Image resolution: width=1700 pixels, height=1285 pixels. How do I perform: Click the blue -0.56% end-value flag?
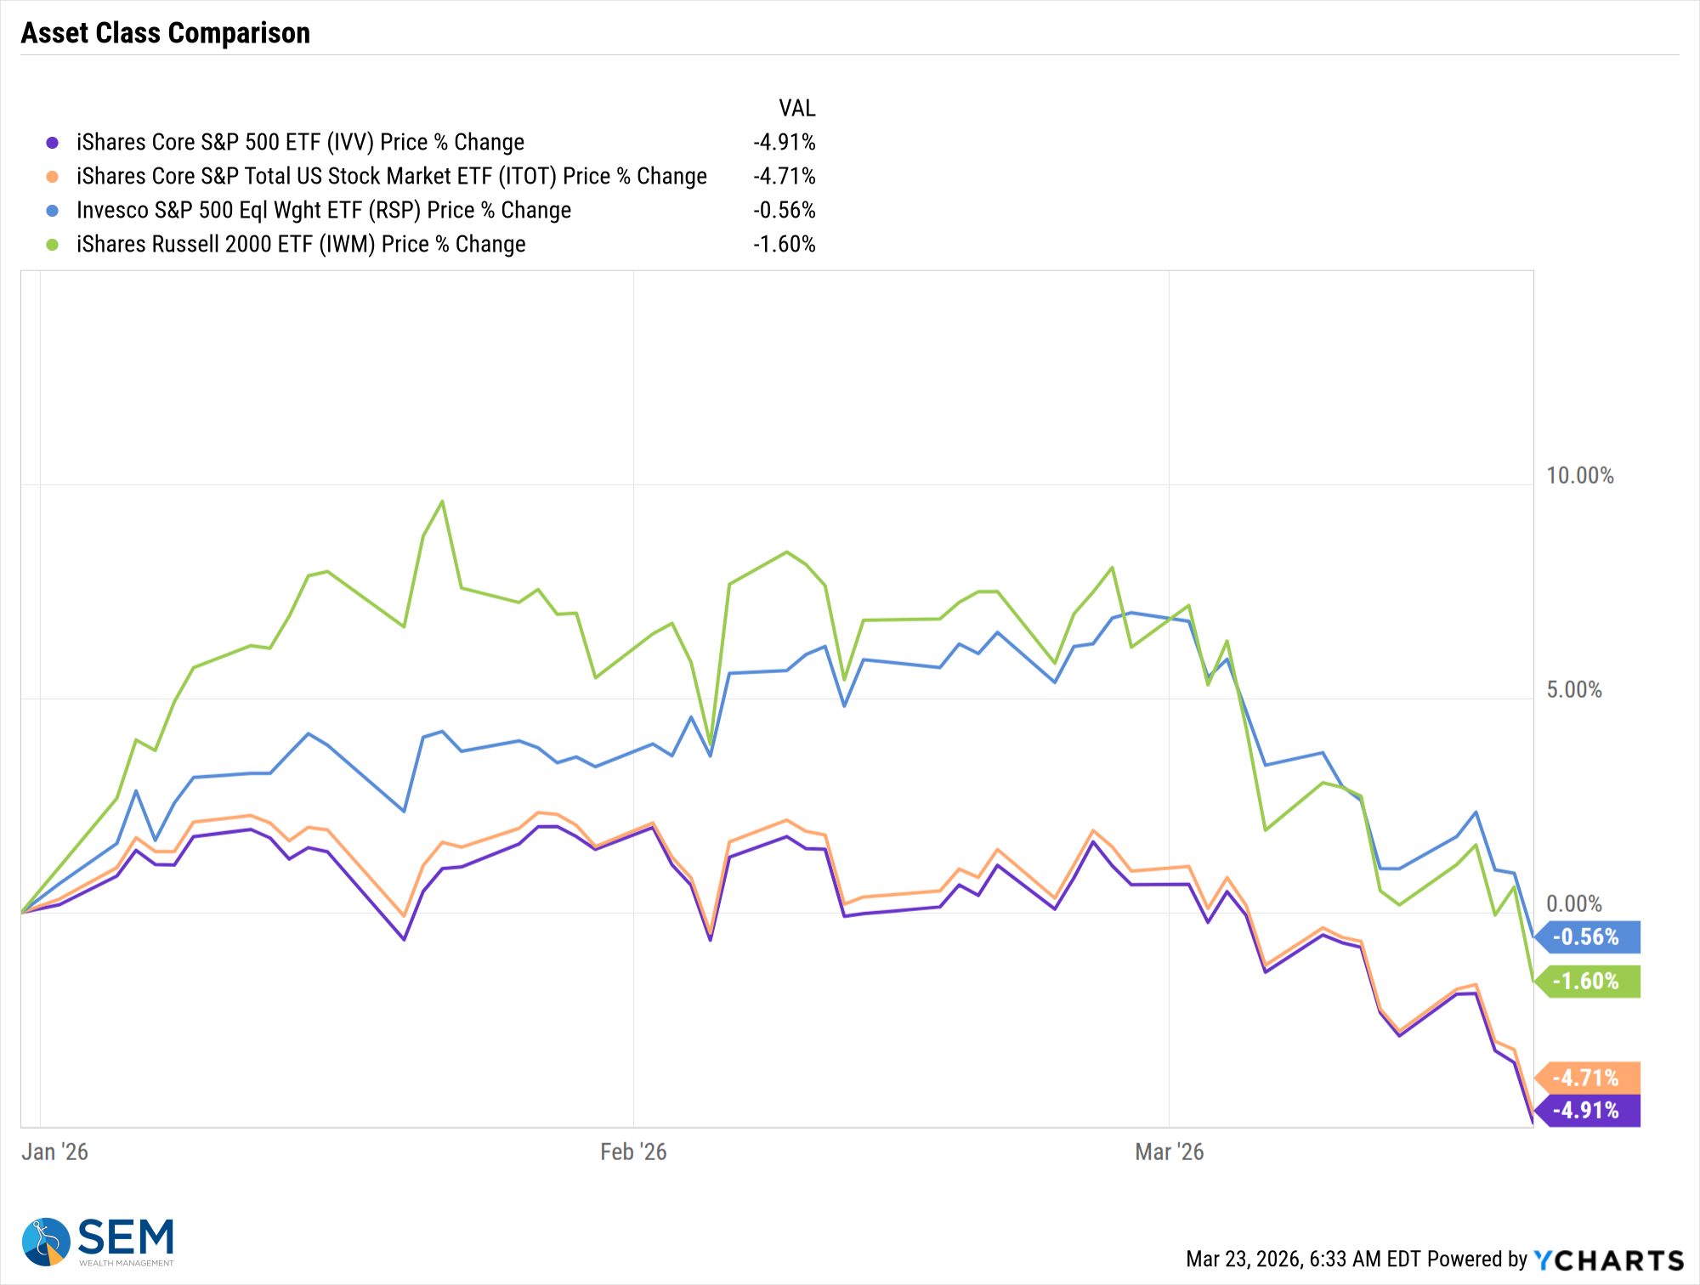pos(1587,937)
